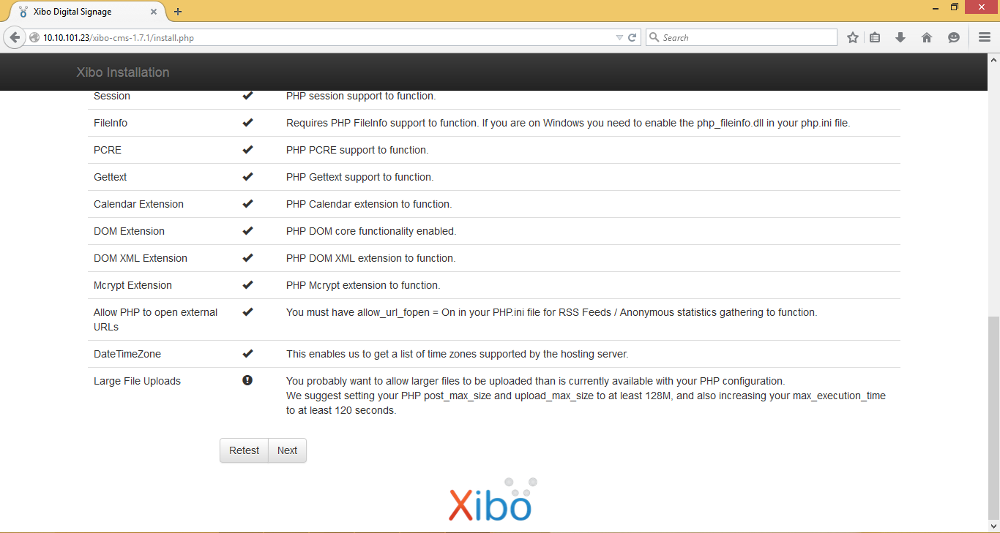Open the Firefox downloads panel

pos(900,37)
